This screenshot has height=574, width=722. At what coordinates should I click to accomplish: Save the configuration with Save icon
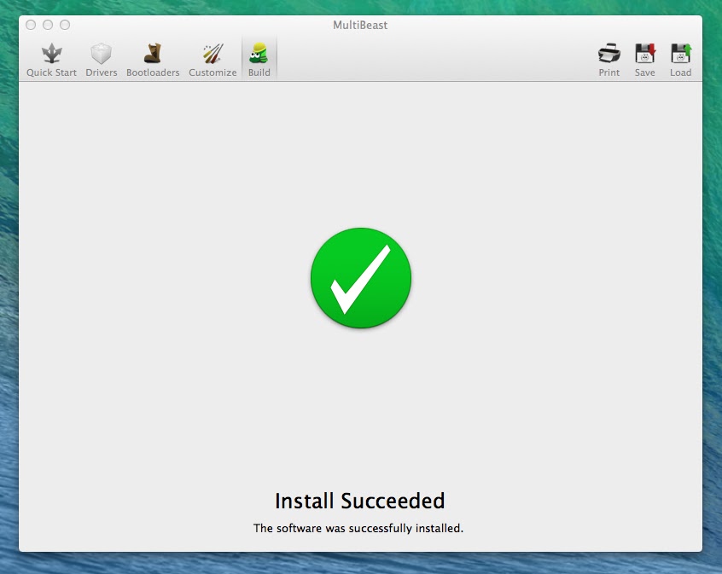pos(644,54)
